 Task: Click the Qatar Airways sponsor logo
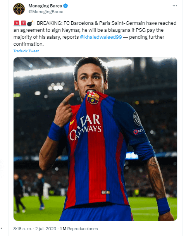click(86, 127)
